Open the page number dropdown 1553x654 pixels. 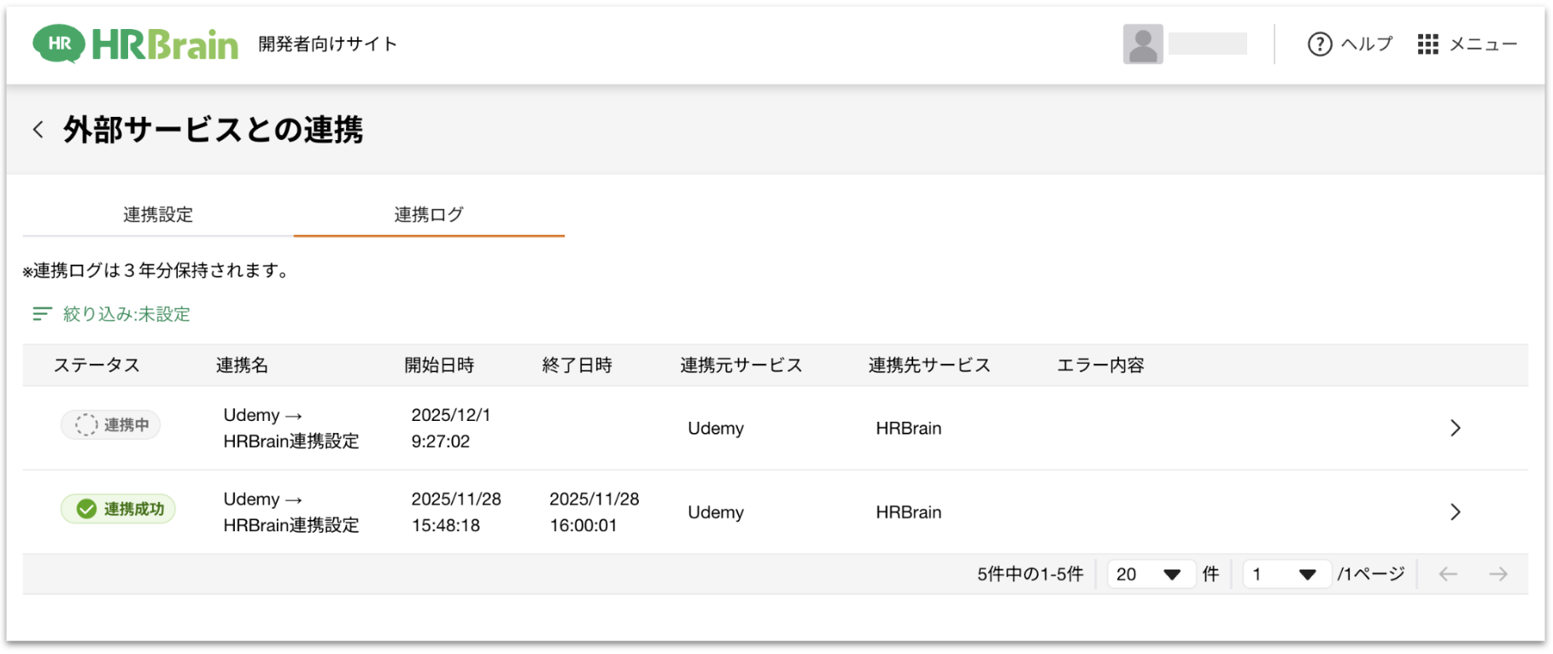click(1286, 575)
